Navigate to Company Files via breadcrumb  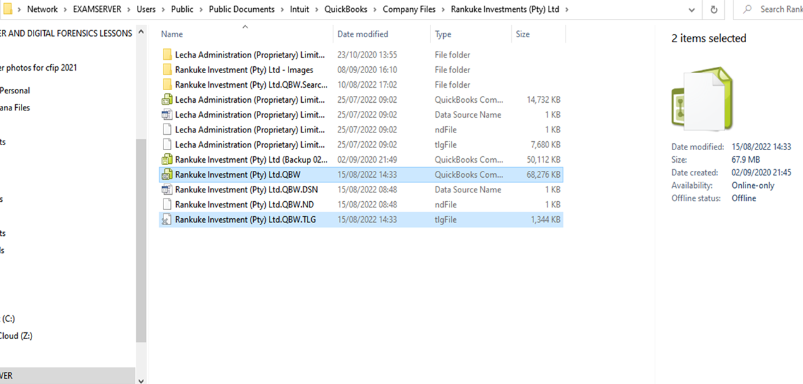tap(409, 9)
